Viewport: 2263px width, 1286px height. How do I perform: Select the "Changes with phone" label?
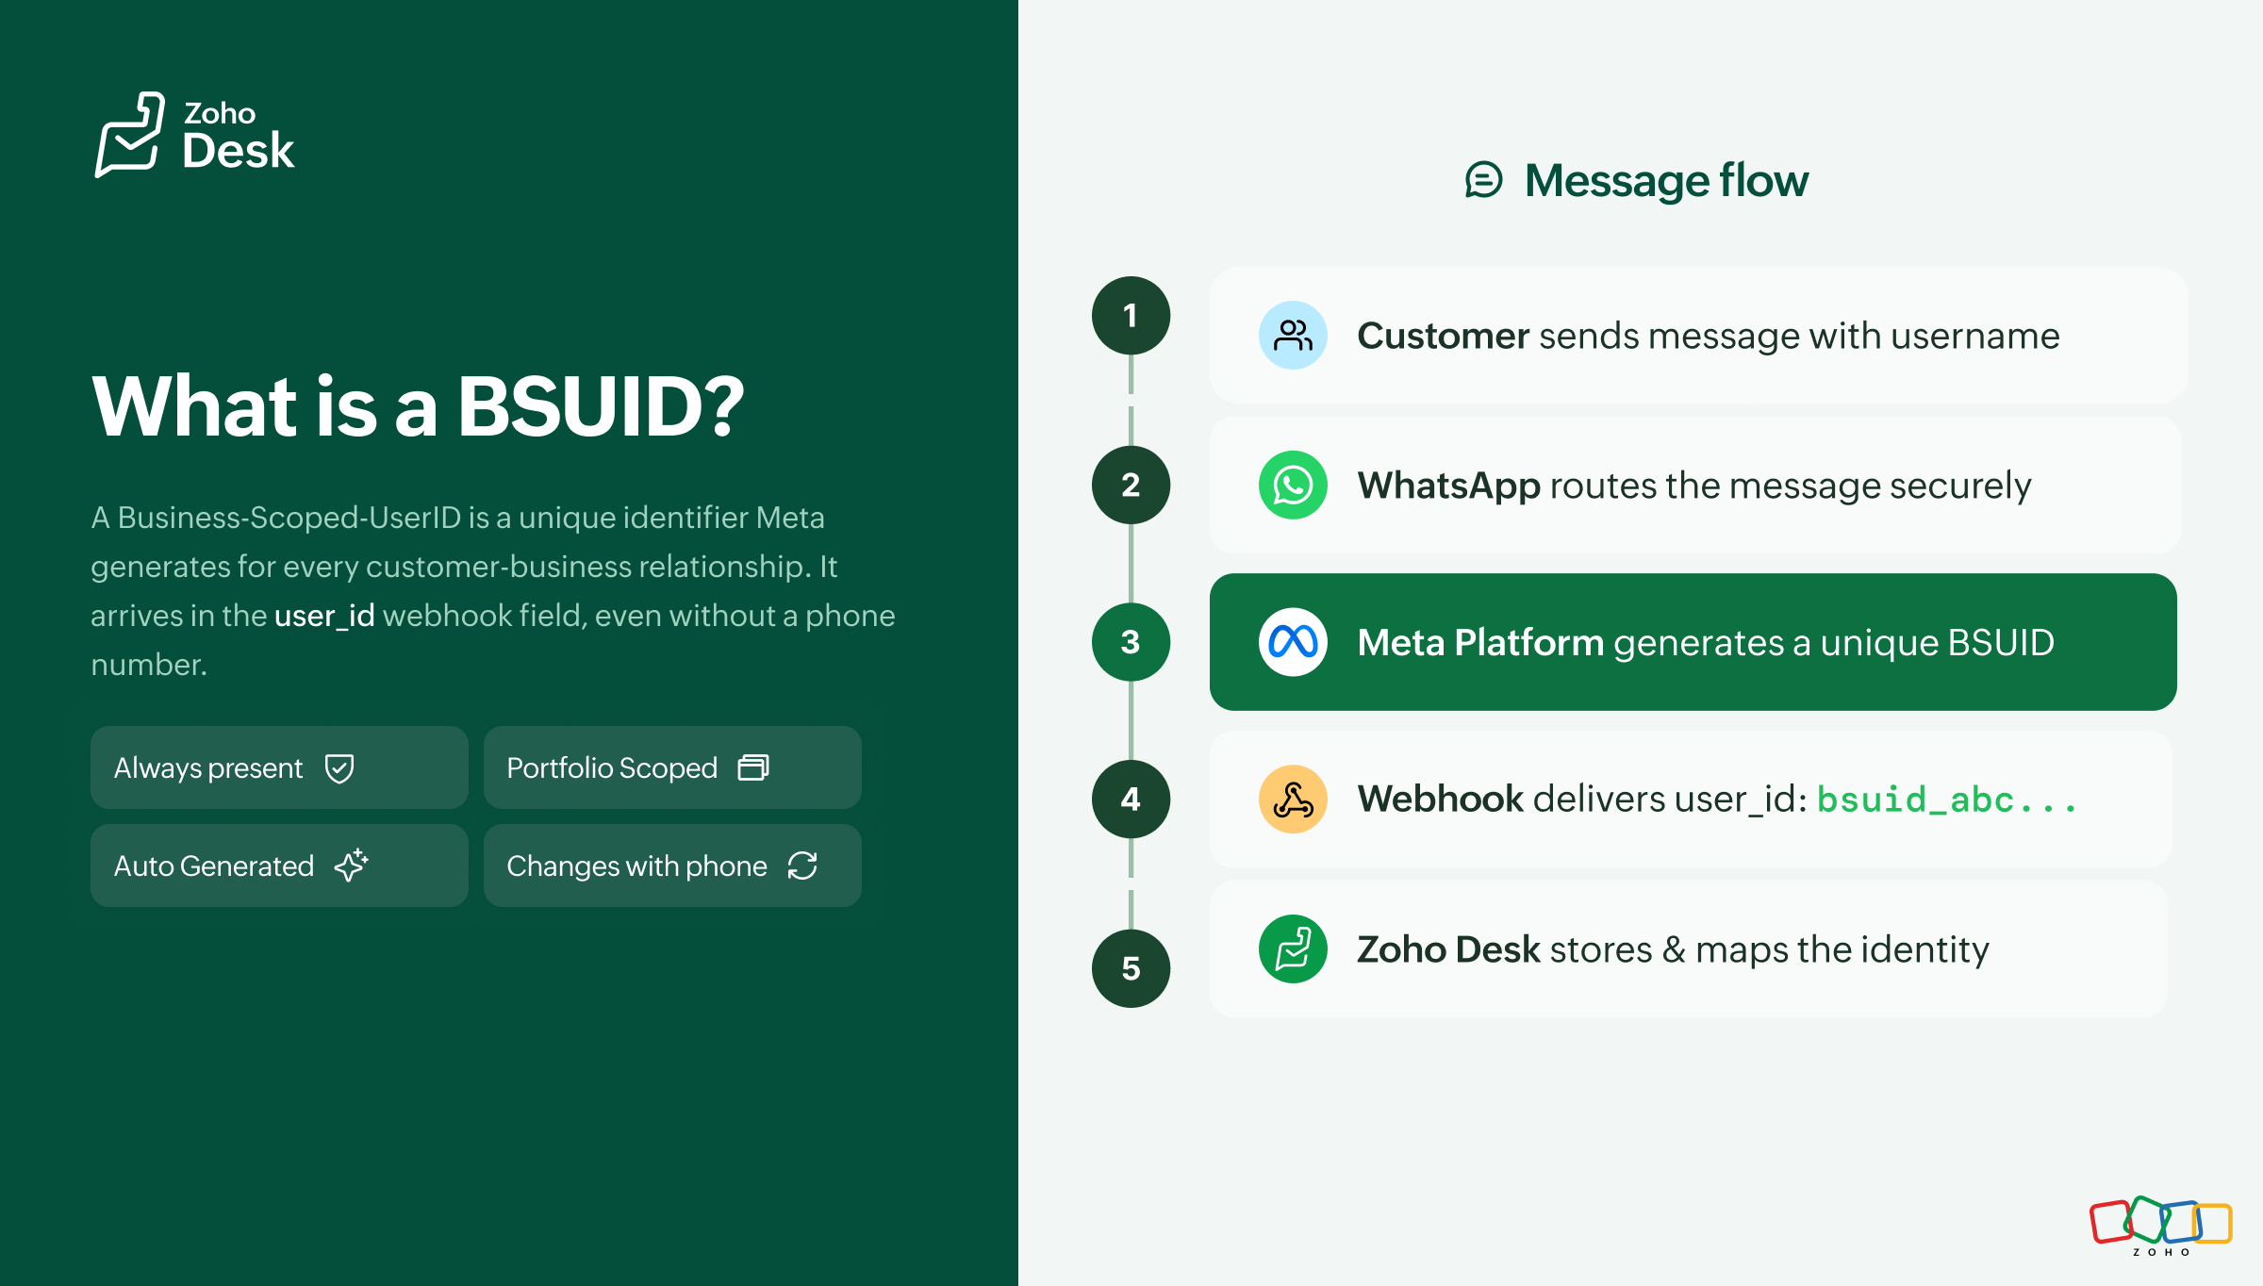click(636, 866)
